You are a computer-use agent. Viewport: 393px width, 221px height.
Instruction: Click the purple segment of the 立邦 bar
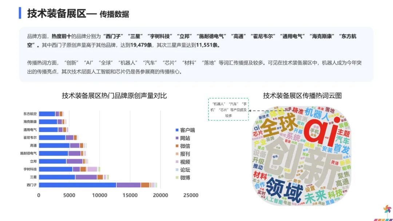point(75,161)
